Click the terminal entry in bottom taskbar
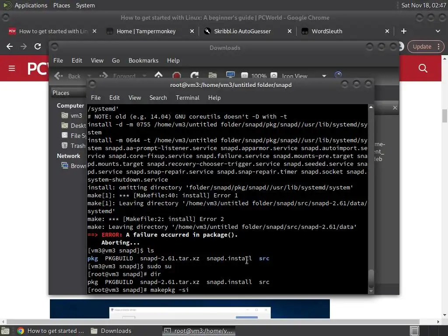Viewport: 448px width, 336px height. click(x=199, y=331)
